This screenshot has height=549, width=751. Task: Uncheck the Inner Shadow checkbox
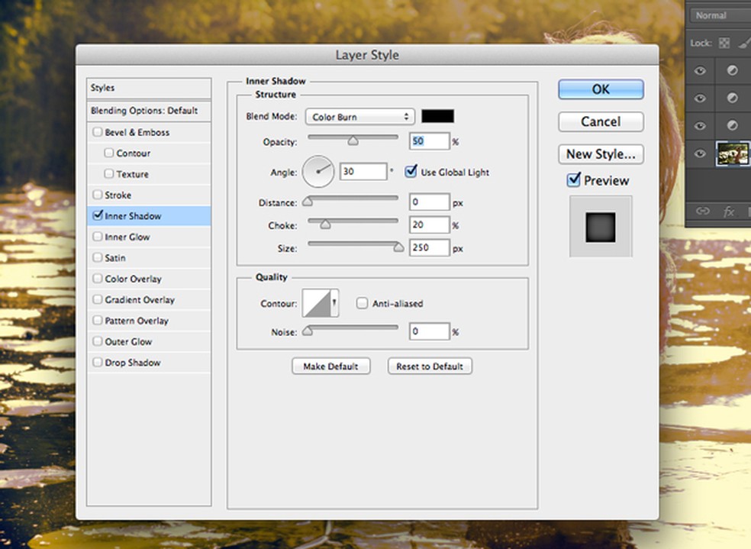pyautogui.click(x=97, y=216)
